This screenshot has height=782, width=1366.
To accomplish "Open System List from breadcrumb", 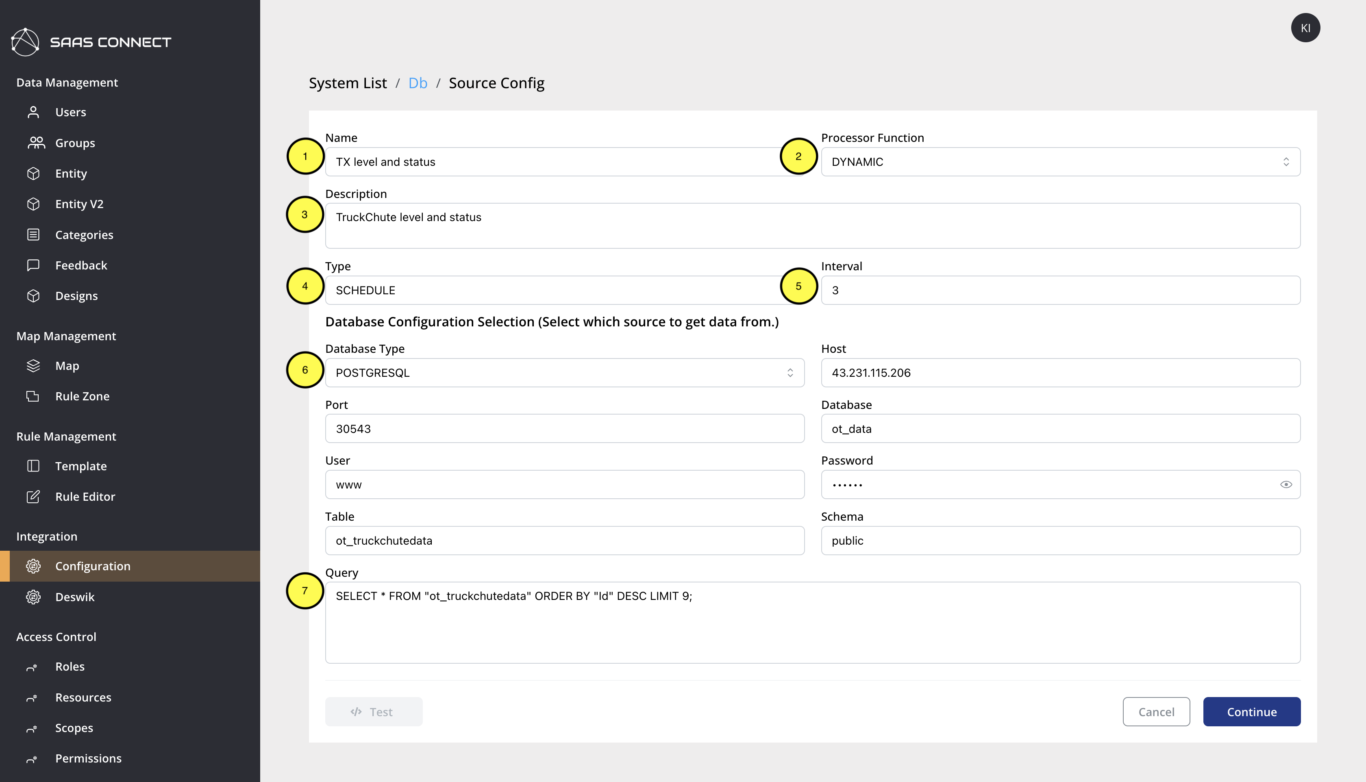I will pos(348,83).
